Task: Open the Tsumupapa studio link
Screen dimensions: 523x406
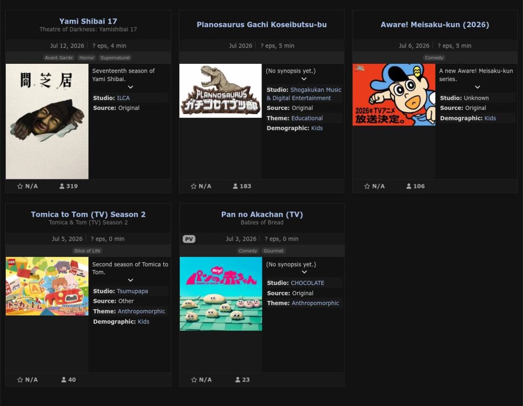Action: point(132,291)
